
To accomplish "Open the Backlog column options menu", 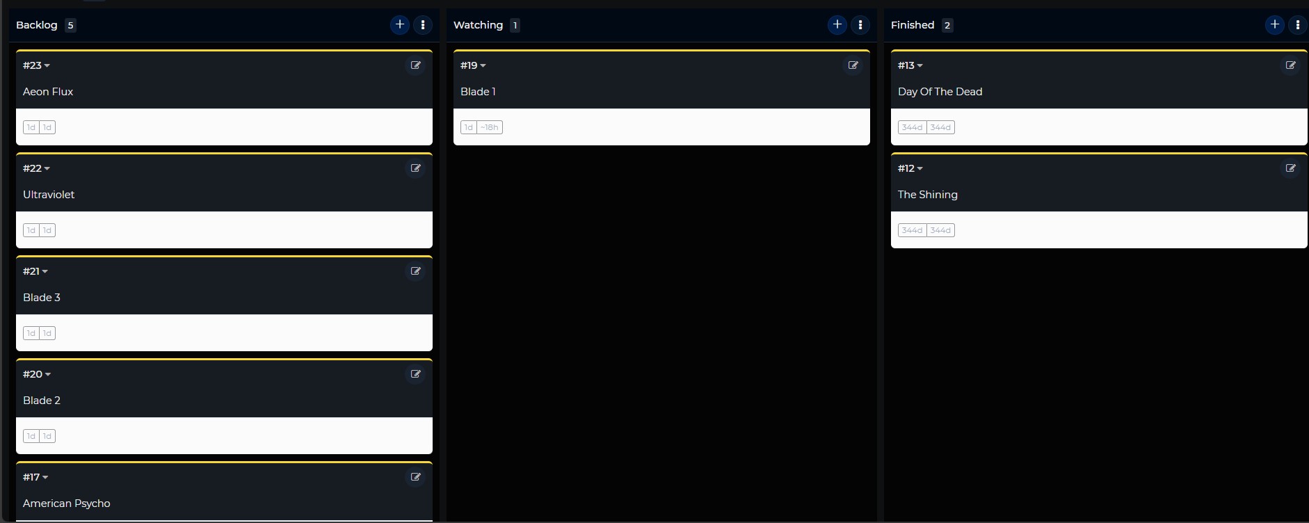I will [x=423, y=25].
